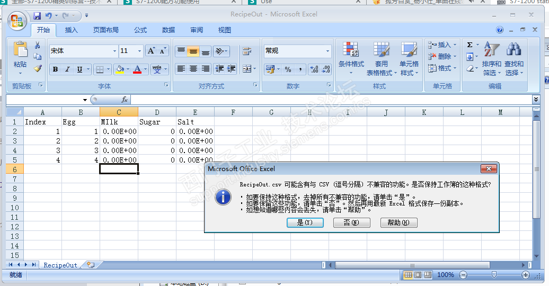
Task: Click the insert worksheet tab icon
Action: [x=91, y=265]
